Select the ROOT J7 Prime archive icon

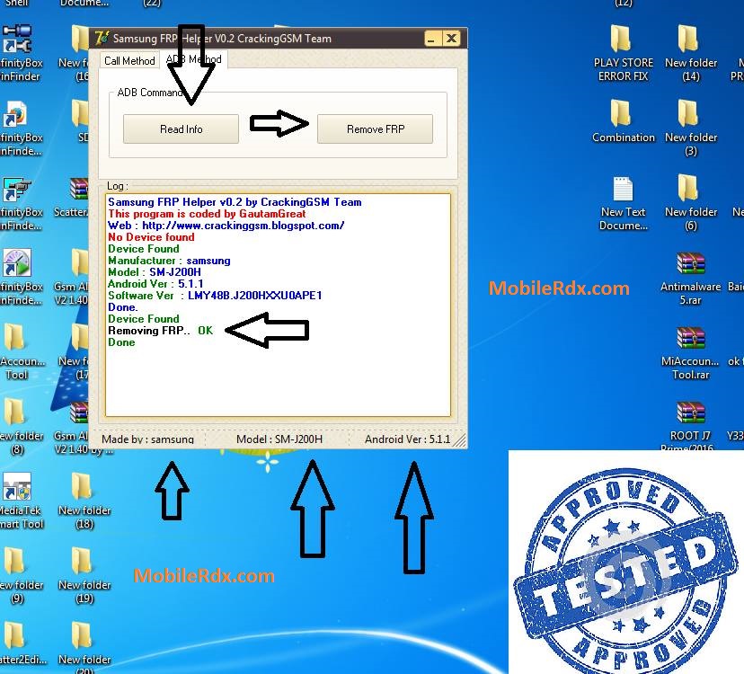690,426
